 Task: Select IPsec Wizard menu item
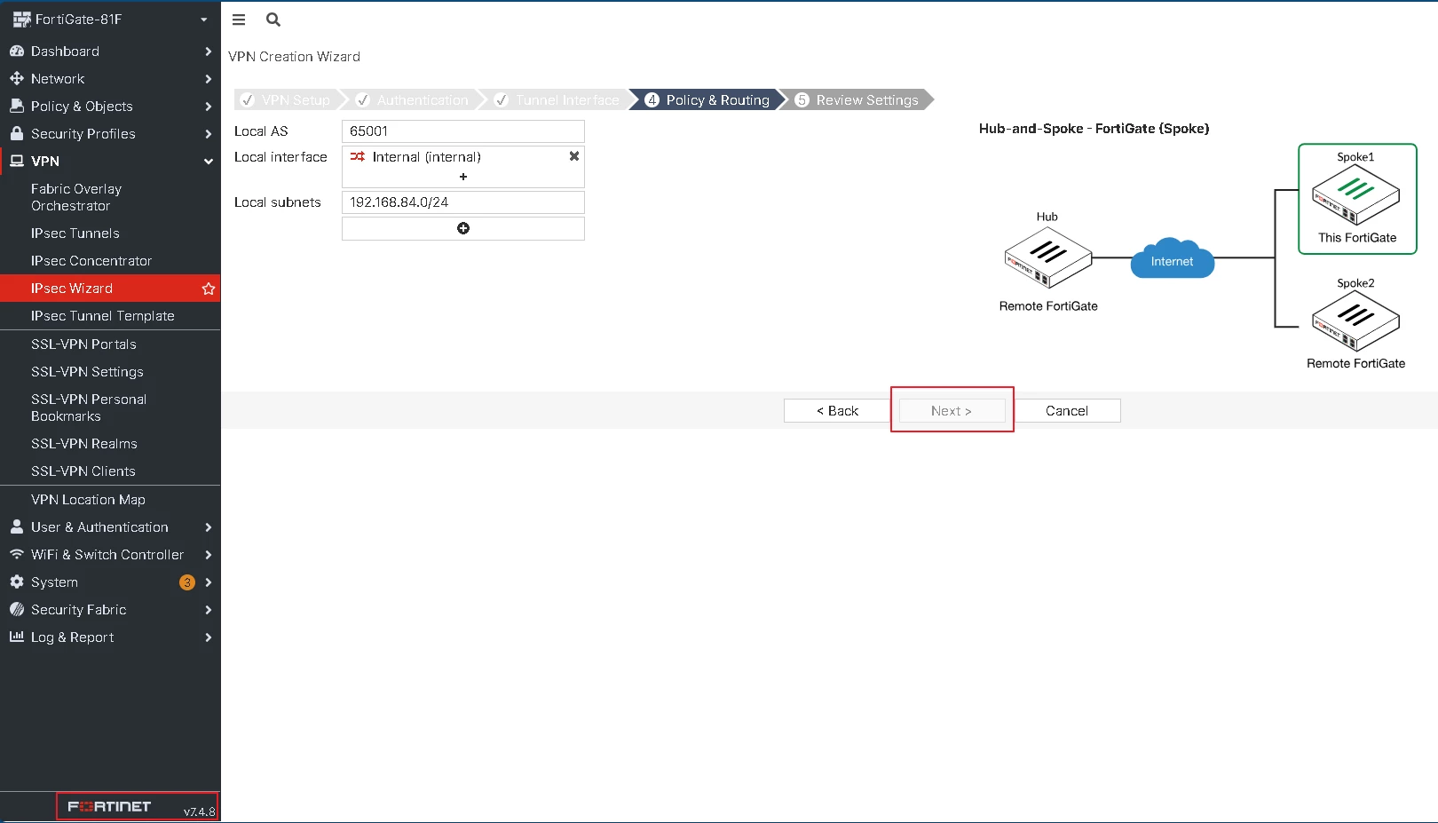(110, 289)
